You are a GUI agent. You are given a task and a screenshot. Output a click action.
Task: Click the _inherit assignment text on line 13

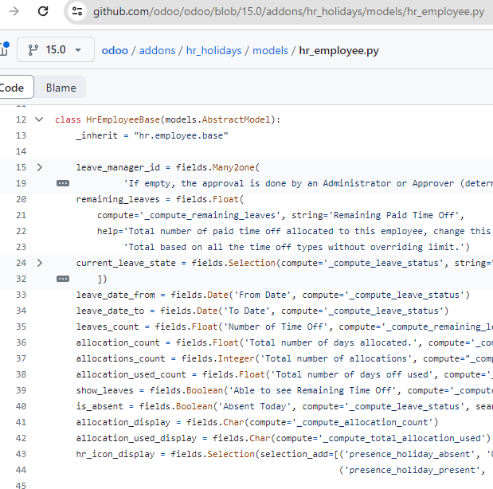152,135
